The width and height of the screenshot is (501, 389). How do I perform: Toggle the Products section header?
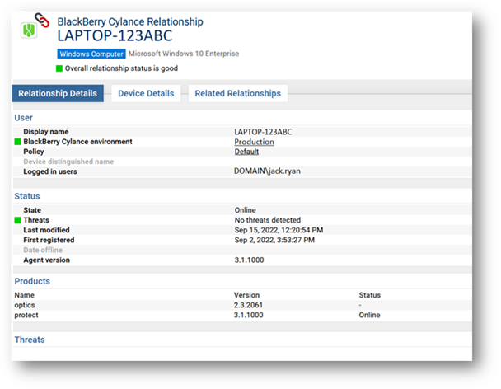pyautogui.click(x=32, y=281)
